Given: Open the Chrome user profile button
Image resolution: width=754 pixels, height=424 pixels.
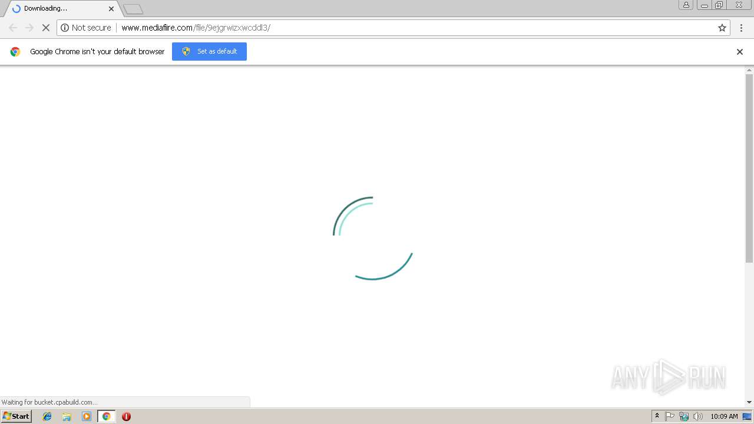Looking at the screenshot, I should point(686,5).
